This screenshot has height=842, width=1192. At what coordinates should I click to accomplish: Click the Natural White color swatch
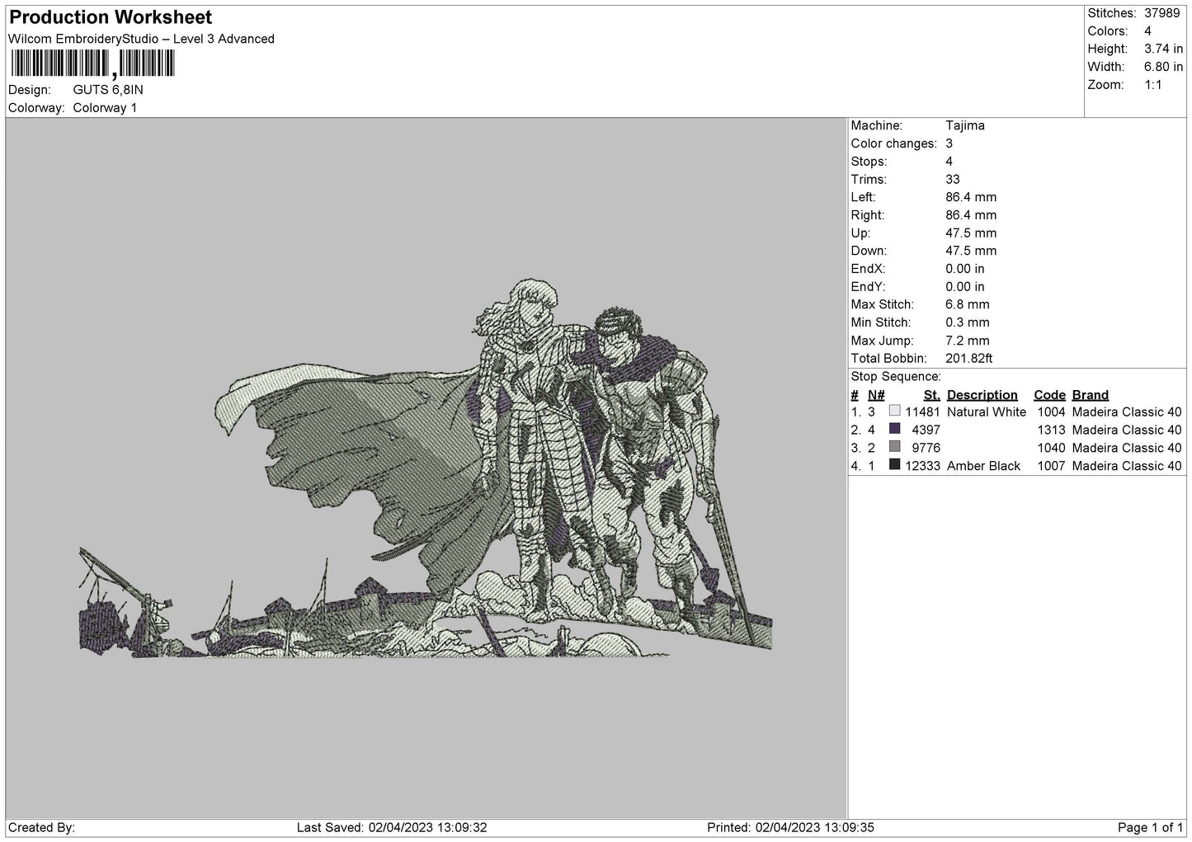894,412
